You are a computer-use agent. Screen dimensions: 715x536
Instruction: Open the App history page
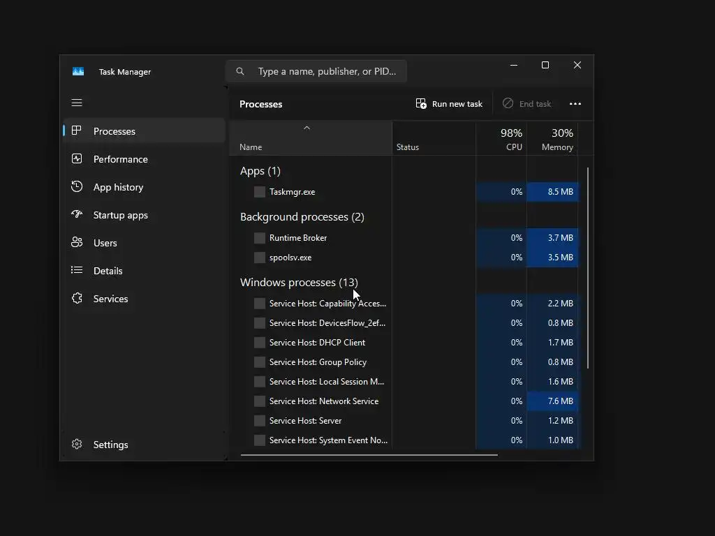point(144,187)
